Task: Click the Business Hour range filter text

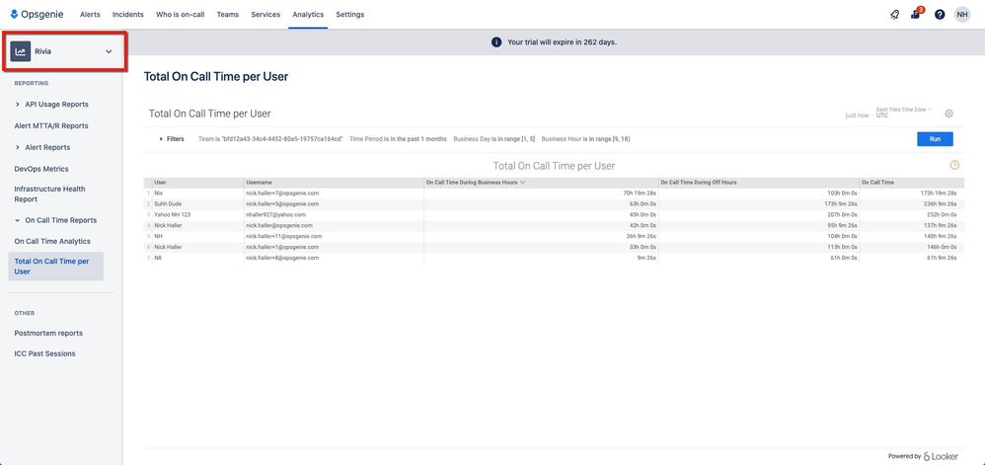Action: point(585,139)
